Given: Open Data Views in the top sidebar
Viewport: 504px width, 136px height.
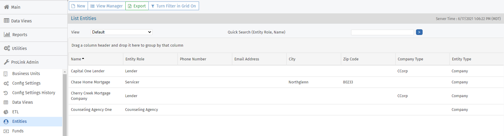Looking at the screenshot, I should tap(21, 21).
